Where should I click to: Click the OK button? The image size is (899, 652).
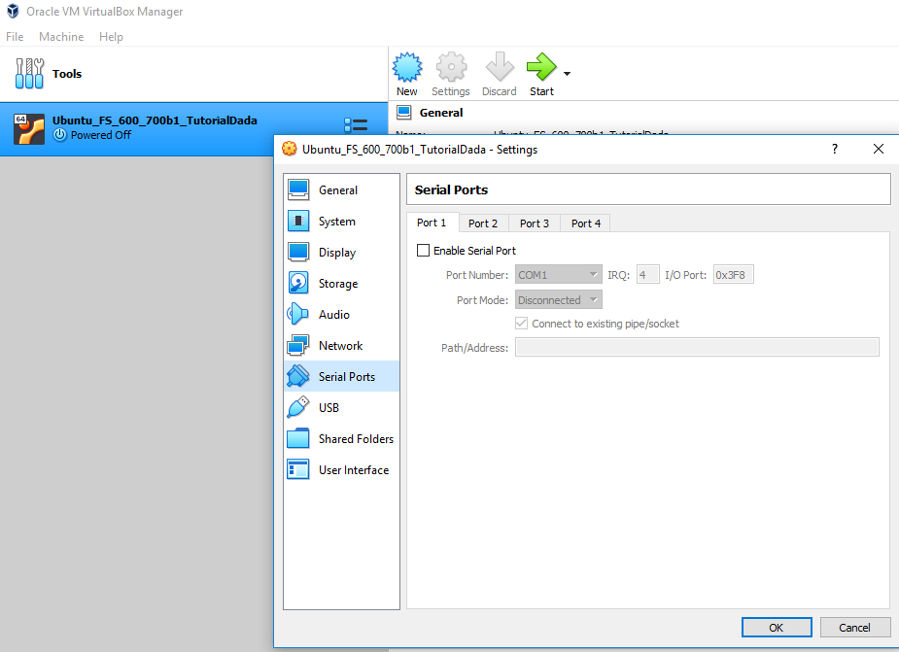tap(776, 628)
